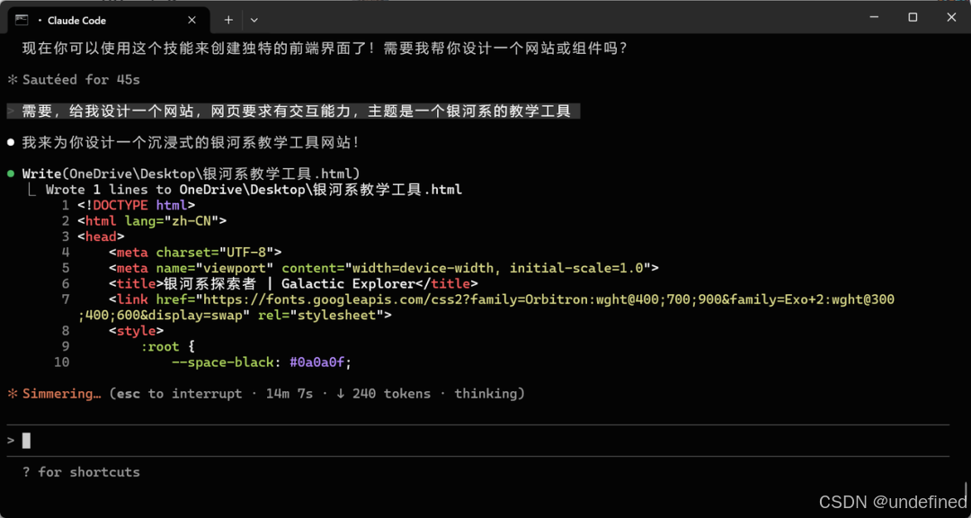
Task: Click the terminal icon in the tab
Action: click(x=22, y=20)
